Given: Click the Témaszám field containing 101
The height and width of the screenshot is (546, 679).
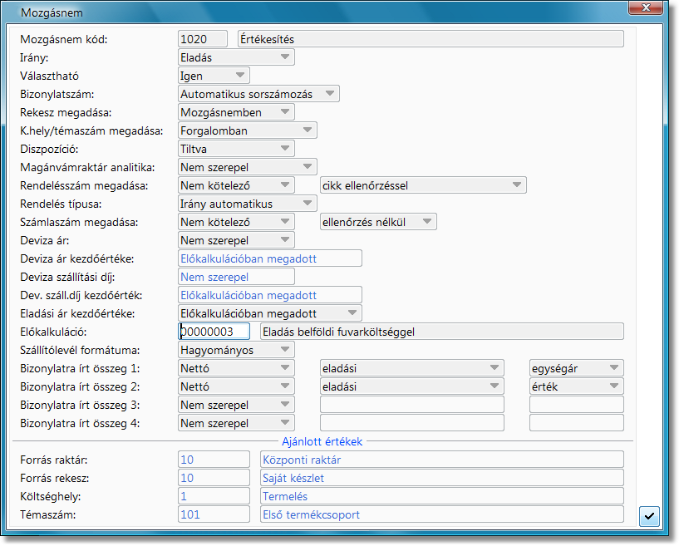Looking at the screenshot, I should tap(214, 514).
